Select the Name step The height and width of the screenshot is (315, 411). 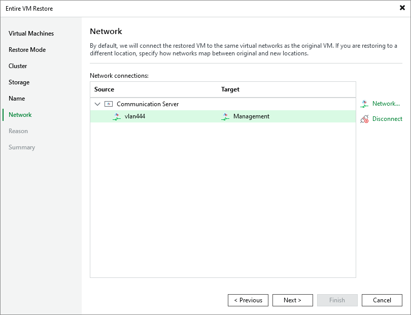point(17,99)
